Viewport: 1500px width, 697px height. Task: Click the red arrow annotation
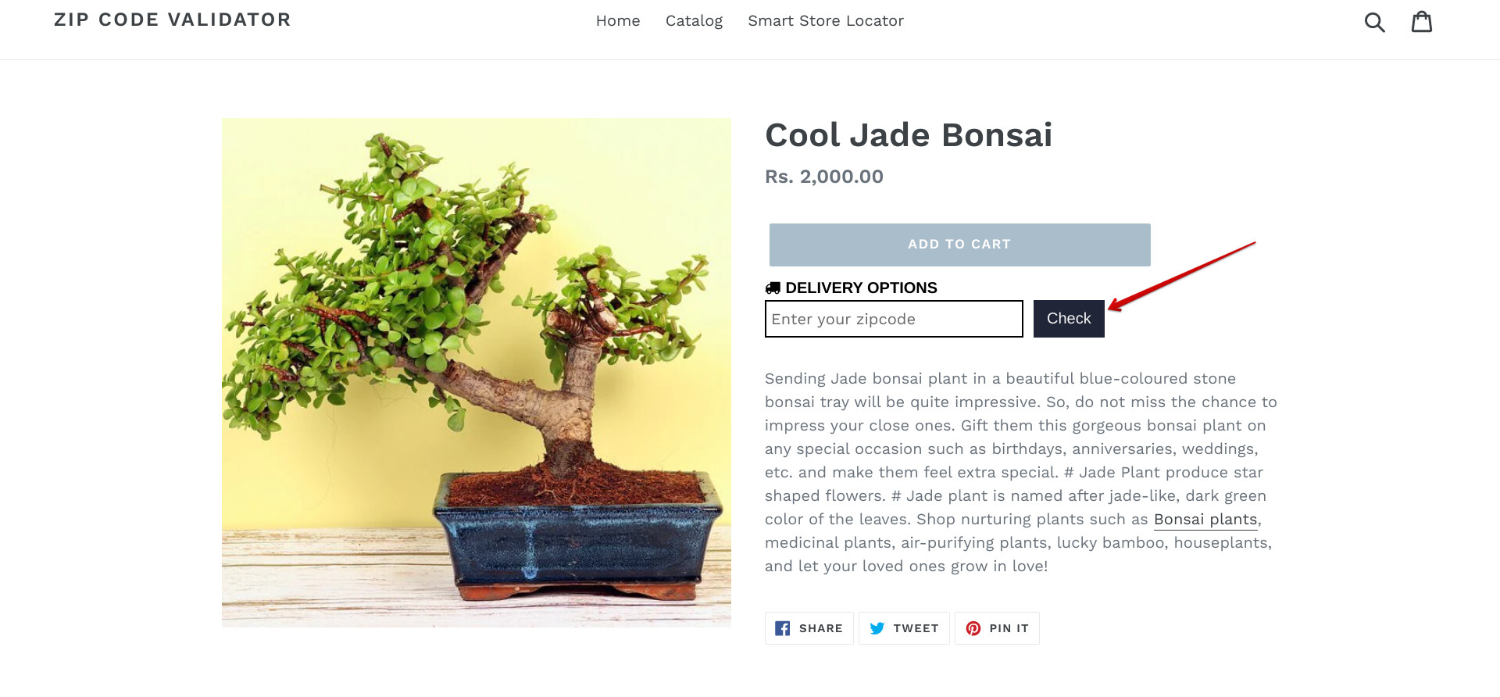coord(1181,276)
